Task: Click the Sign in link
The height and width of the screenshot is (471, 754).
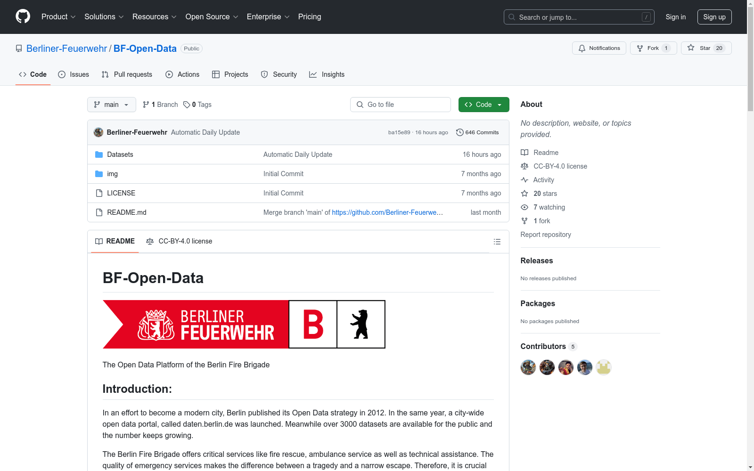Action: 676,17
